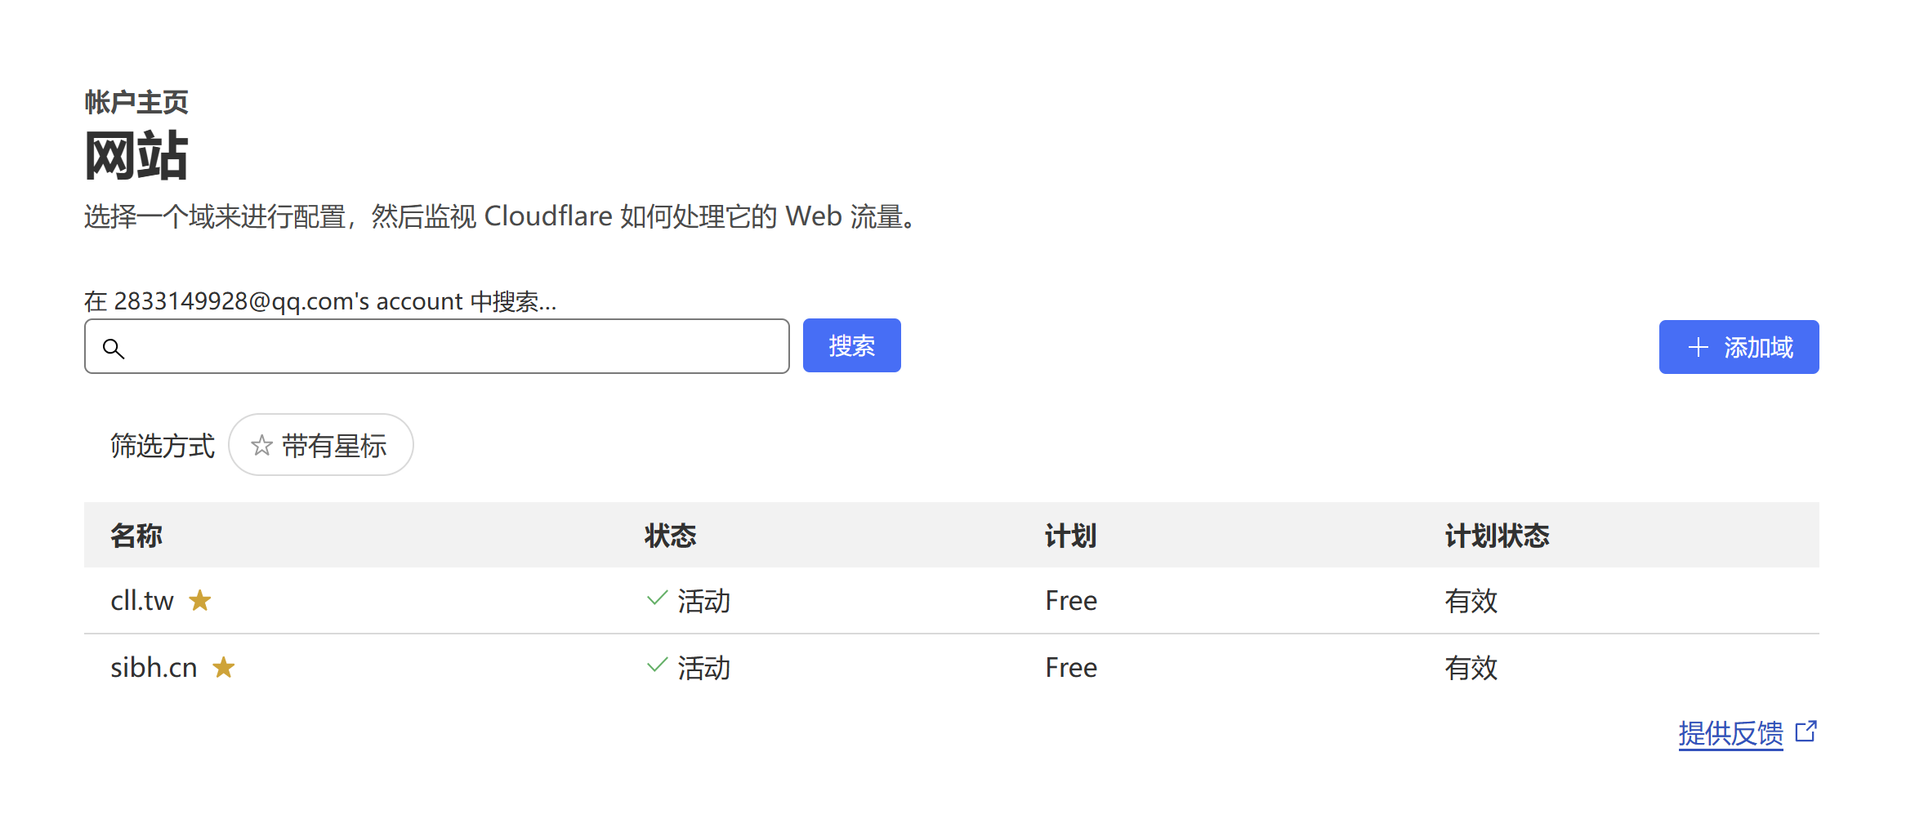Click the green checkmark in sibh.cn row
Image resolution: width=1915 pixels, height=823 pixels.
coord(657,665)
